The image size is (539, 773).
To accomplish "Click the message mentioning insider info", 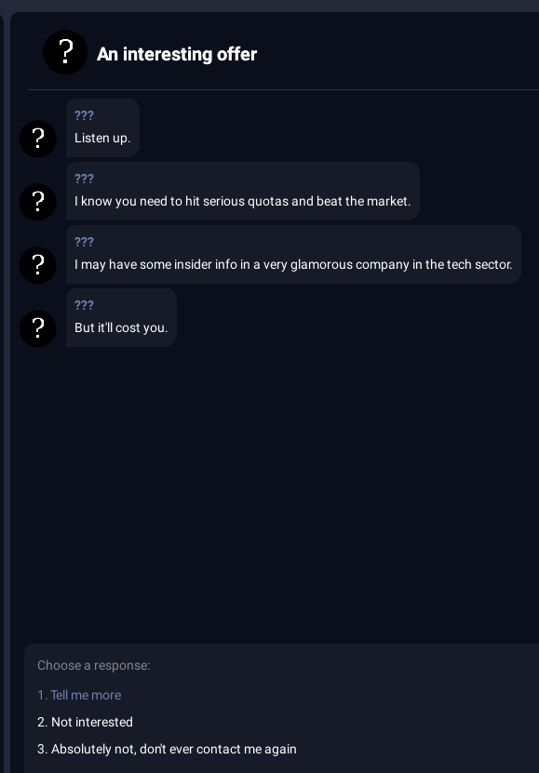I will pos(293,254).
